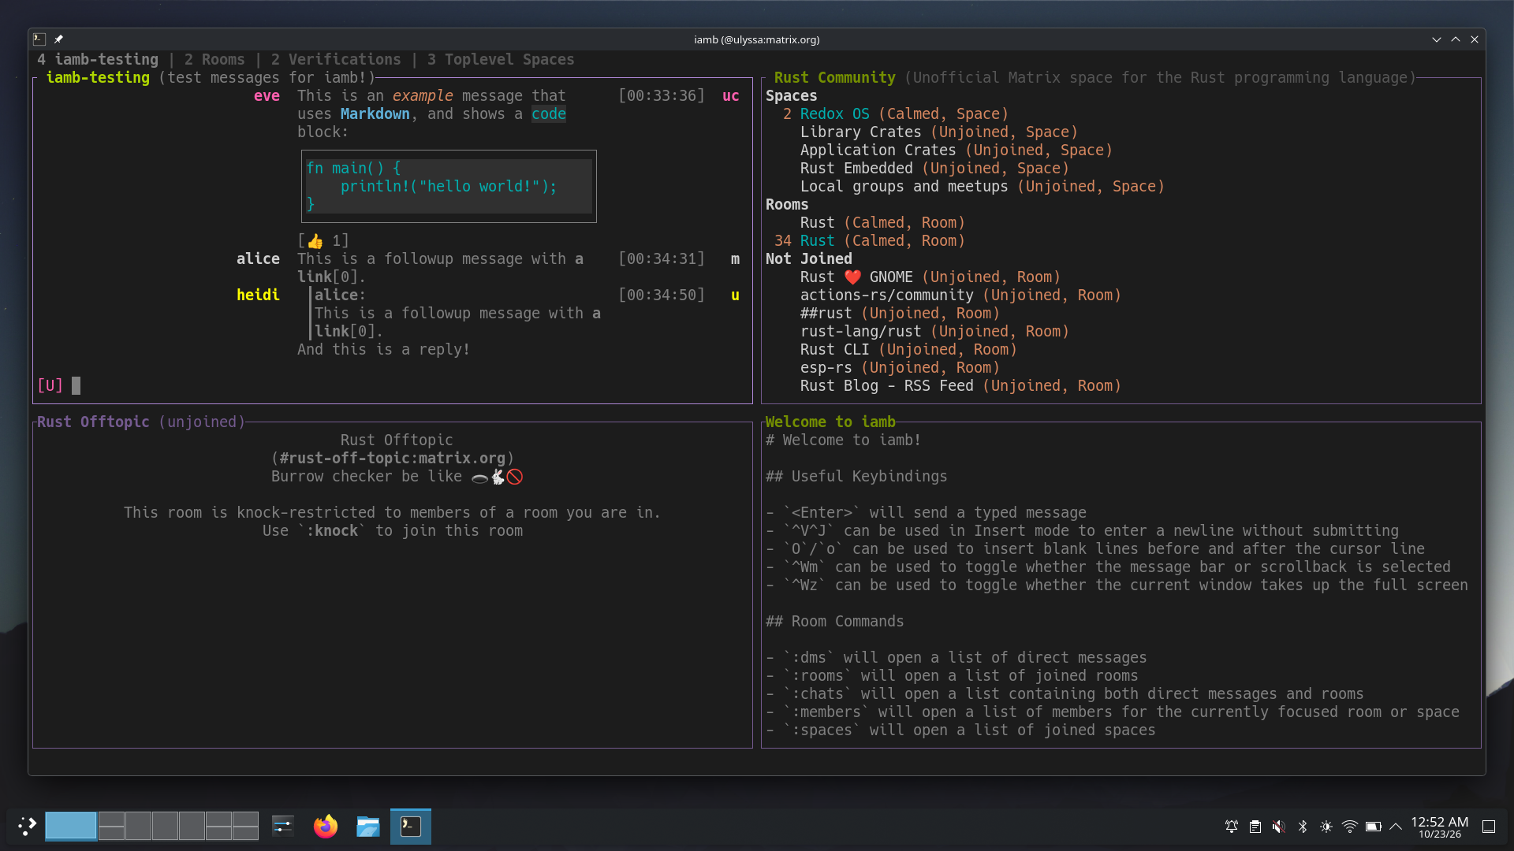Launch Firefox from the taskbar
Viewport: 1514px width, 851px height.
coord(325,826)
